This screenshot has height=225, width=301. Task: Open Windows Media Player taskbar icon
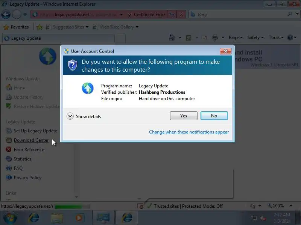click(79, 217)
